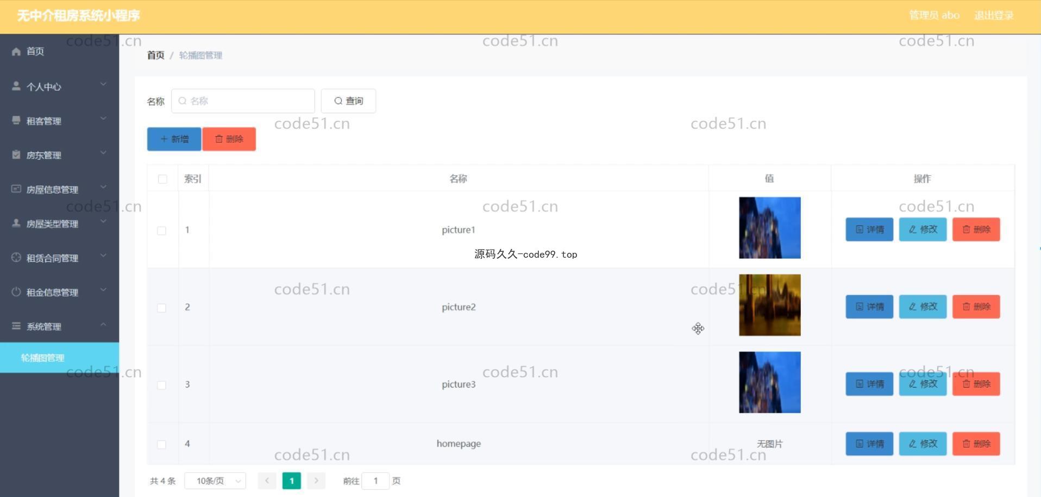Image resolution: width=1041 pixels, height=497 pixels.
Task: Open 详情 for picture1 row
Action: pyautogui.click(x=869, y=230)
